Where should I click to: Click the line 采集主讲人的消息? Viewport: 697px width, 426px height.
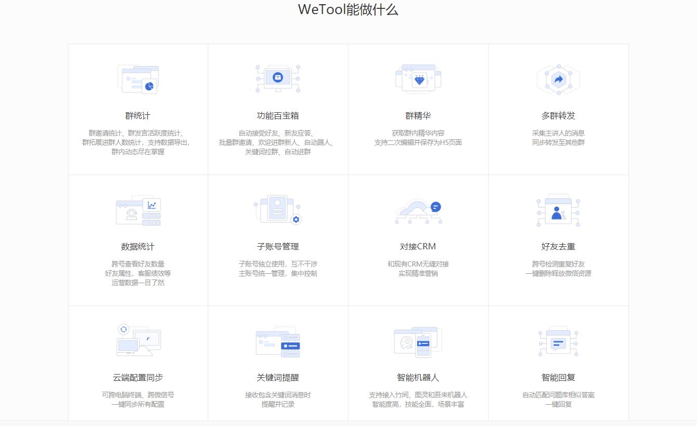[x=558, y=133]
